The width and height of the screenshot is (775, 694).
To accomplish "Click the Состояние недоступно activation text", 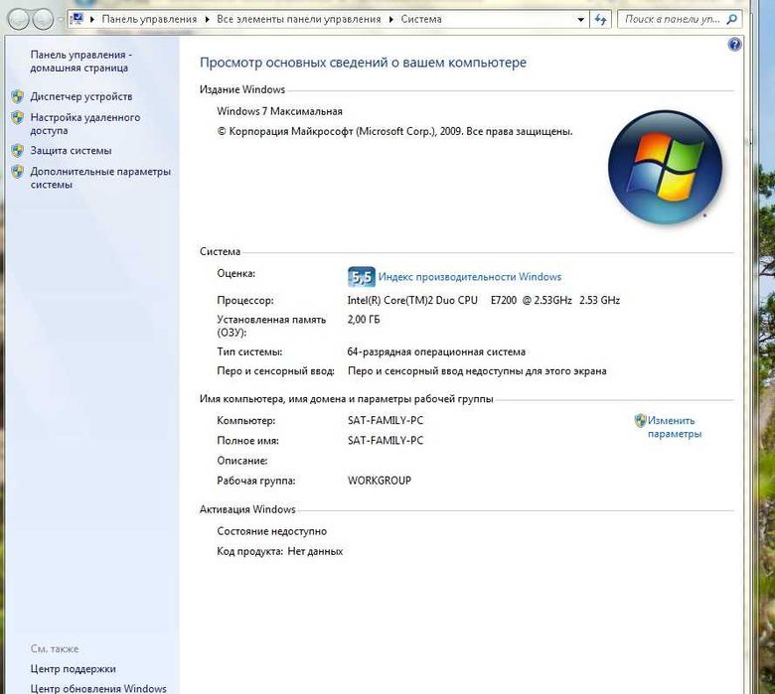I will (272, 531).
